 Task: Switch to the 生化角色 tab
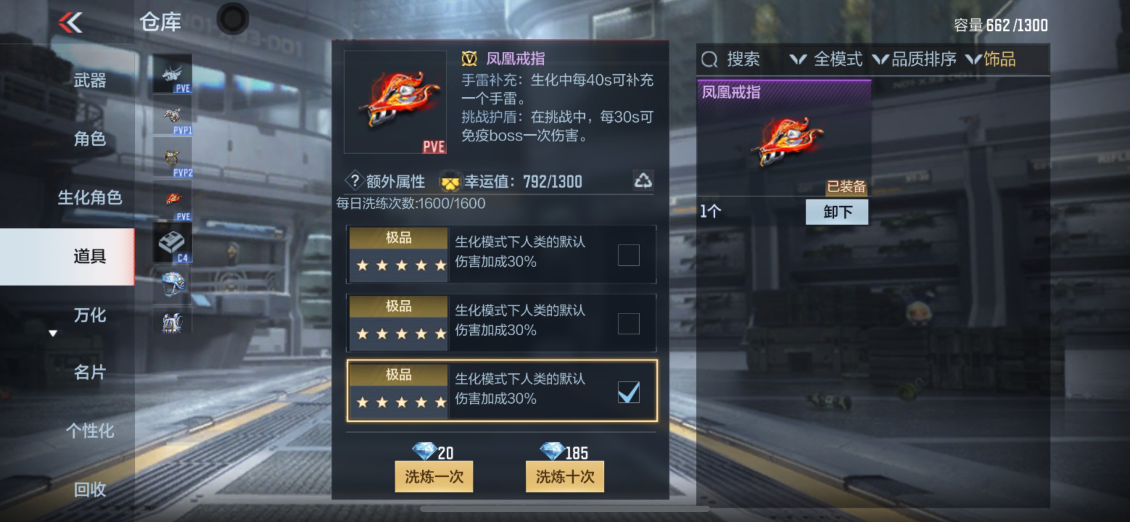pos(90,198)
